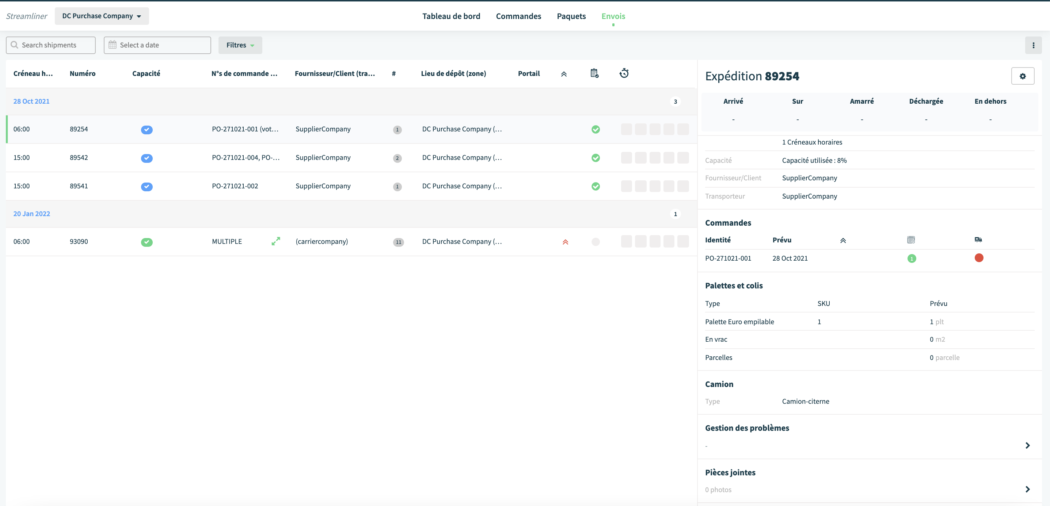Open the priority column header icon

tap(564, 74)
